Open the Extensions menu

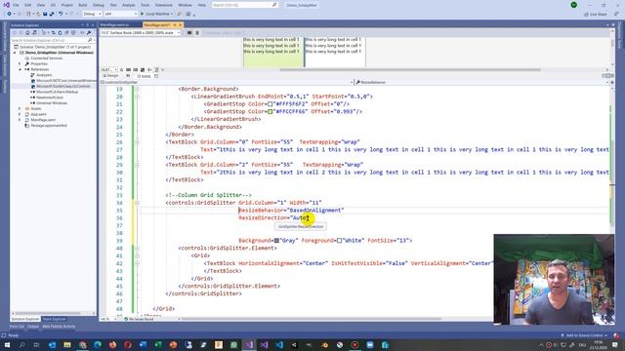(x=164, y=5)
